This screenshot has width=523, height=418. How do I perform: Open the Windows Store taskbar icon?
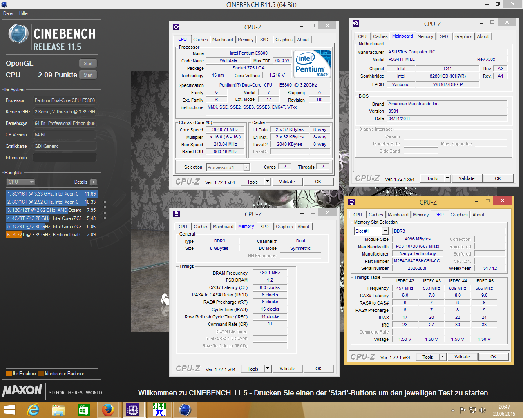pos(83,409)
